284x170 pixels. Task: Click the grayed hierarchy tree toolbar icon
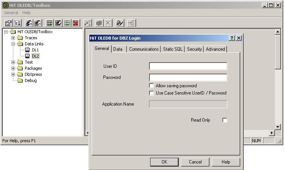click(132, 23)
